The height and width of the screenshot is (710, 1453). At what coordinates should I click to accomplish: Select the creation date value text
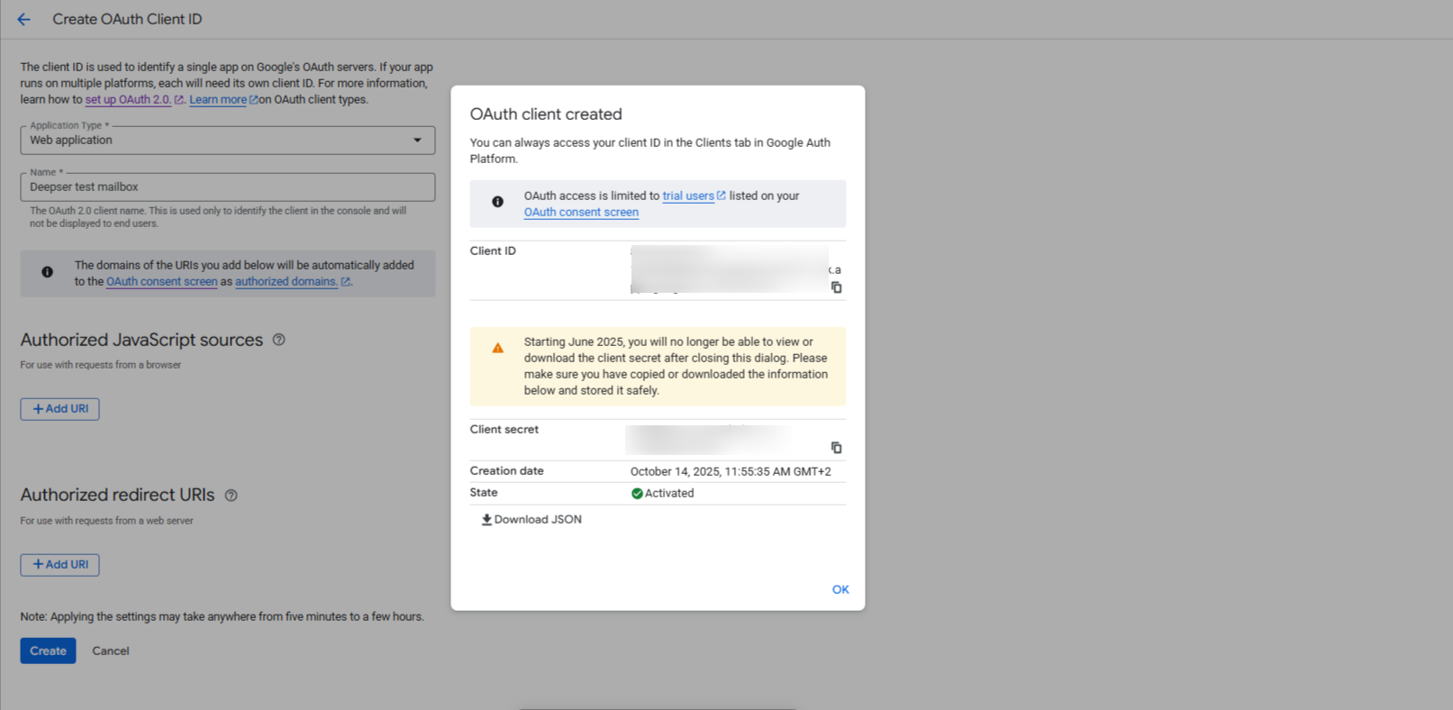(731, 472)
